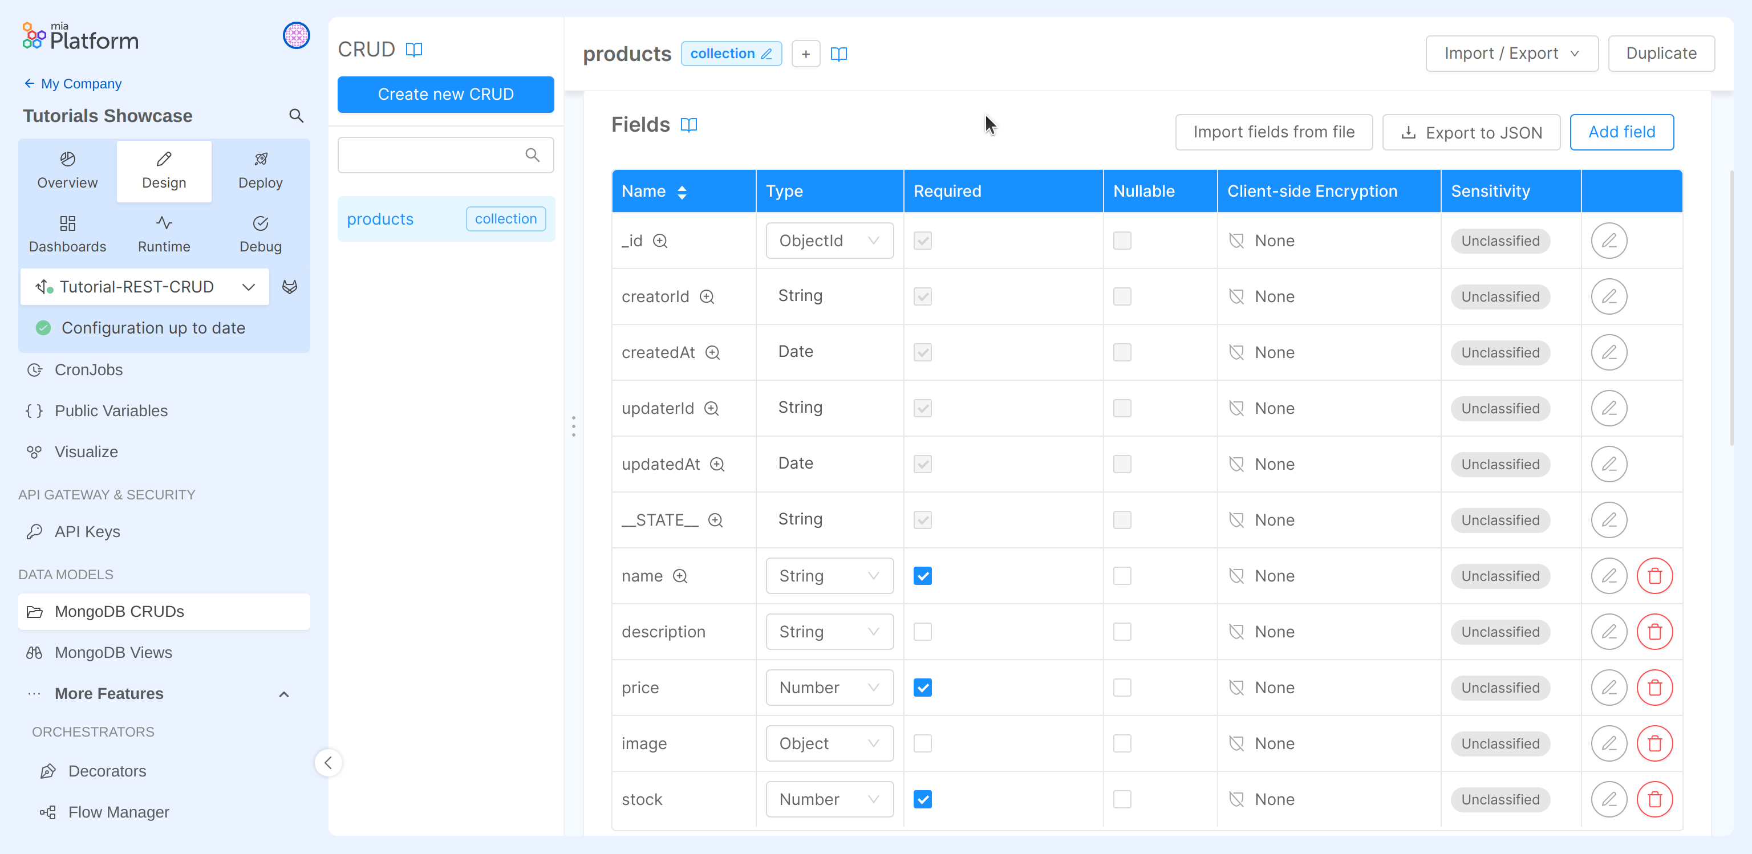Edit the description field pencil icon

[x=1608, y=632]
